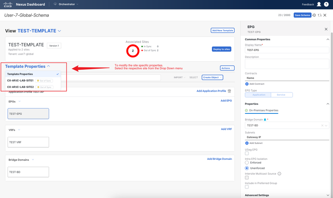Screen dimensions: 333x198
Task: Click the plus icon beside Add Contract
Action: [247, 84]
